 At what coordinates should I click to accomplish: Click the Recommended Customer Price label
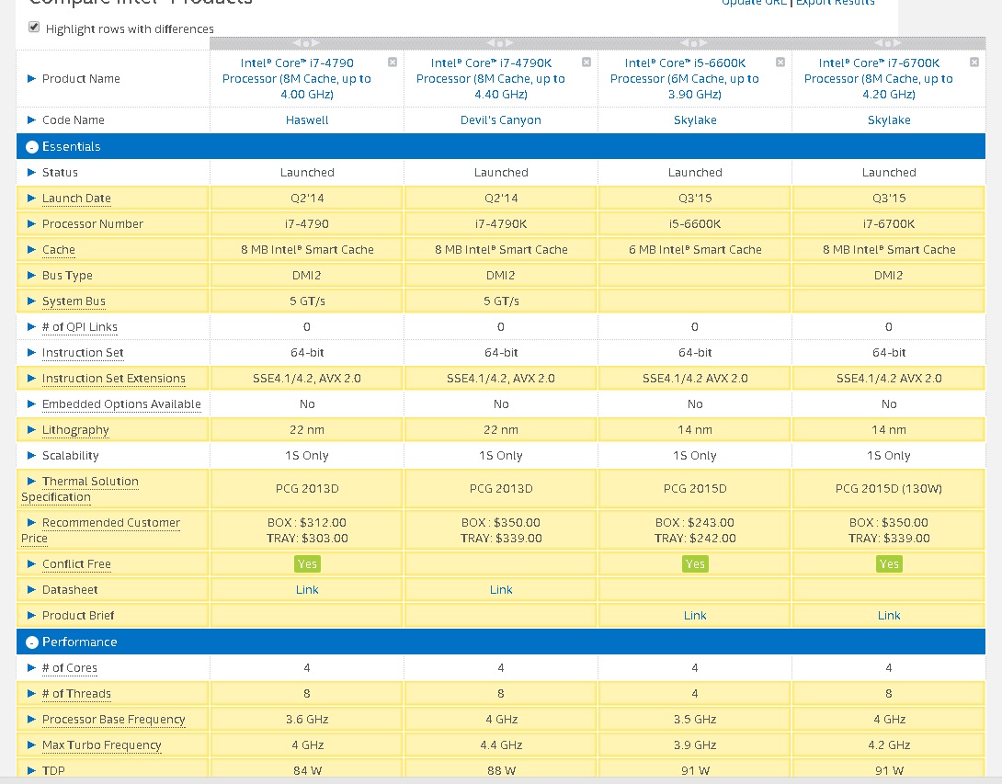coord(110,523)
